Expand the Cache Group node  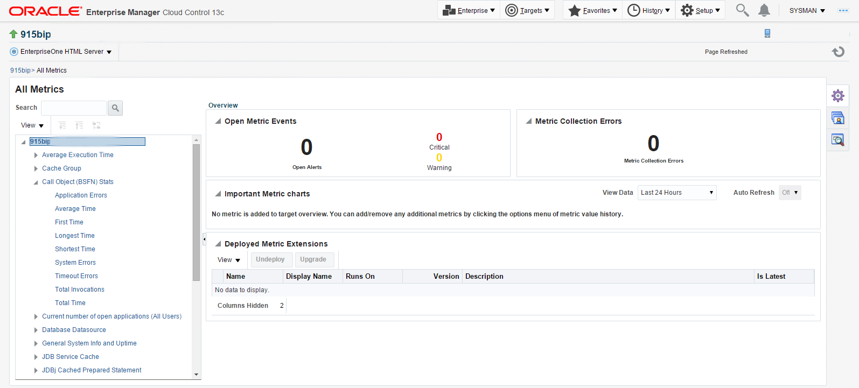pos(36,168)
